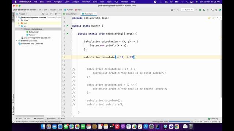Viewport: 234px width, 131px height.
Task: Open the Build tool window button at the bottom
Action: point(61,119)
